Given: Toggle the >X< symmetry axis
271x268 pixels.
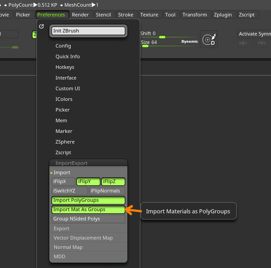Looking at the screenshot, I should click(x=246, y=43).
